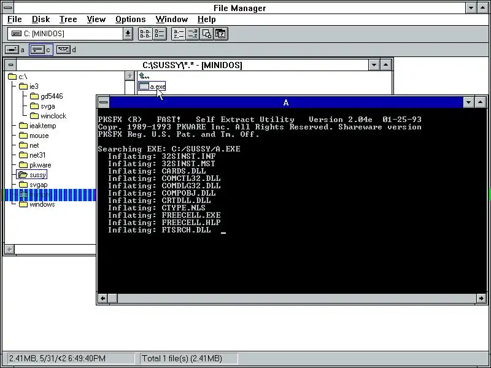Select the svgap folder
Screen dimensions: 491x368
click(33, 185)
